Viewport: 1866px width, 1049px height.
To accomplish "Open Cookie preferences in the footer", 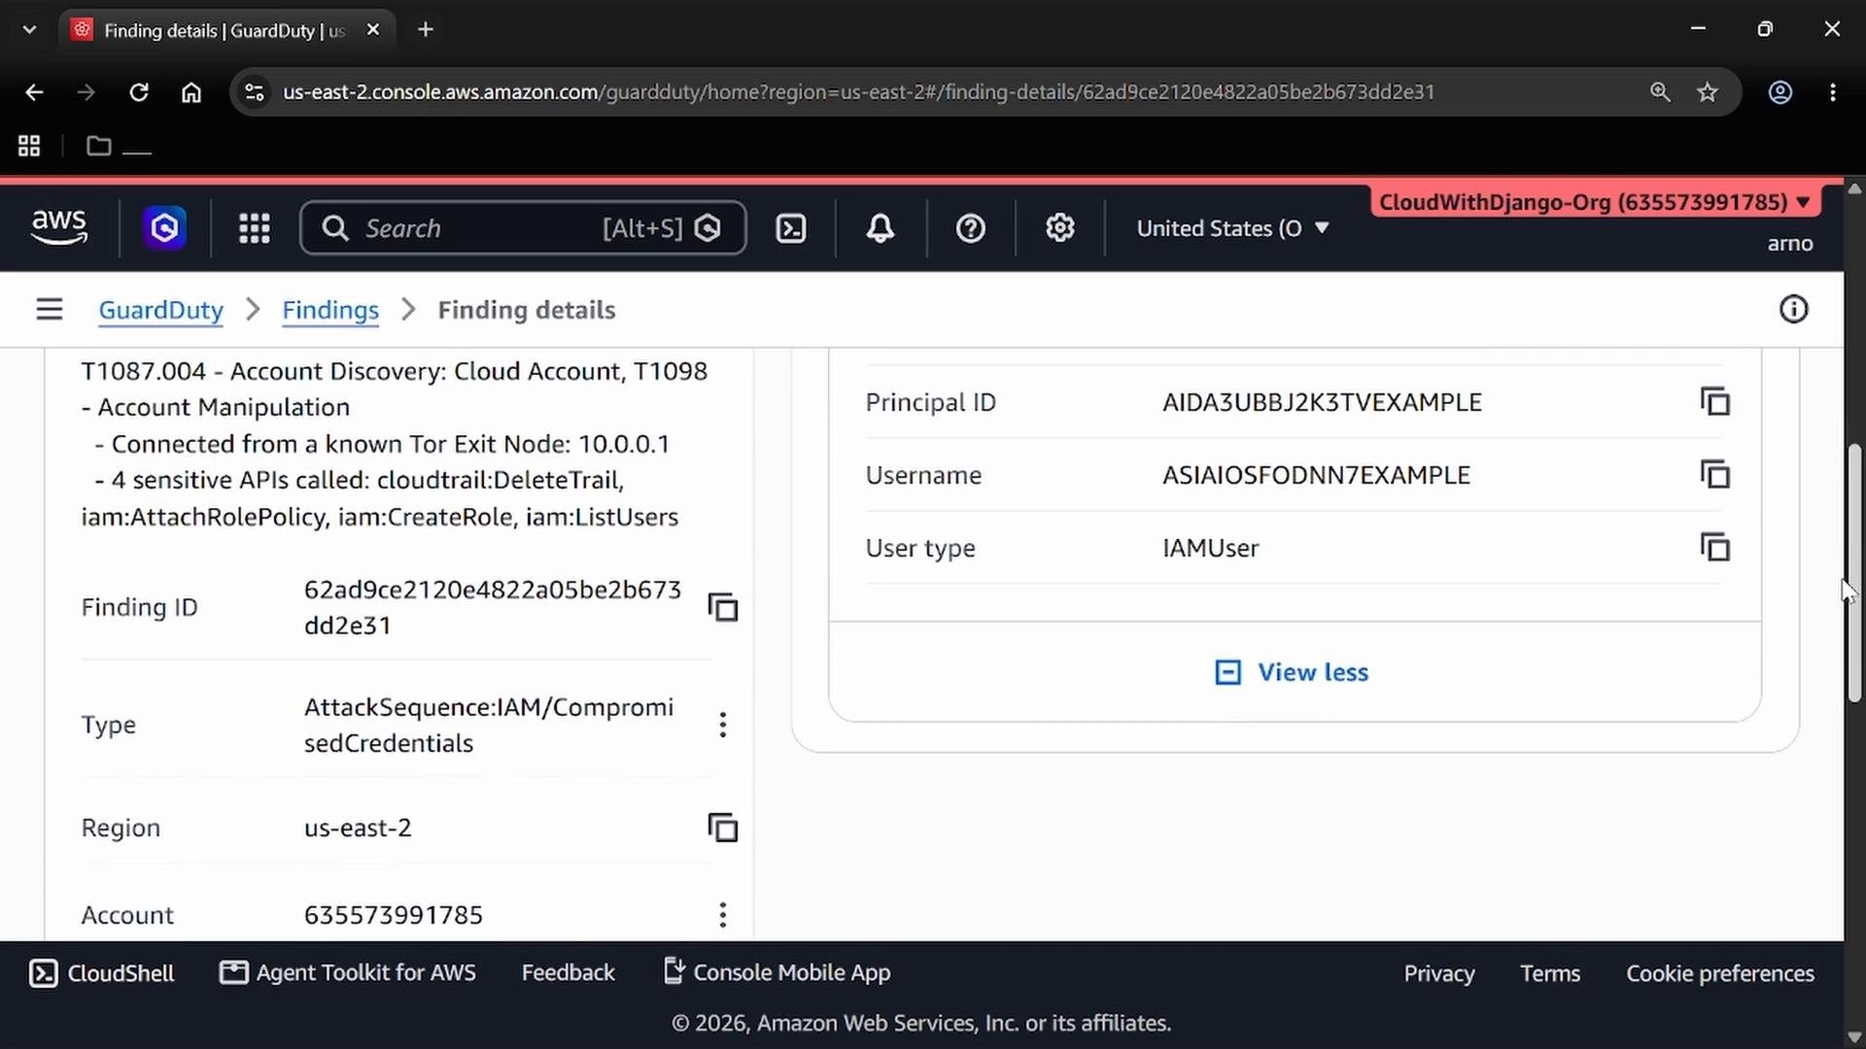I will coord(1720,973).
